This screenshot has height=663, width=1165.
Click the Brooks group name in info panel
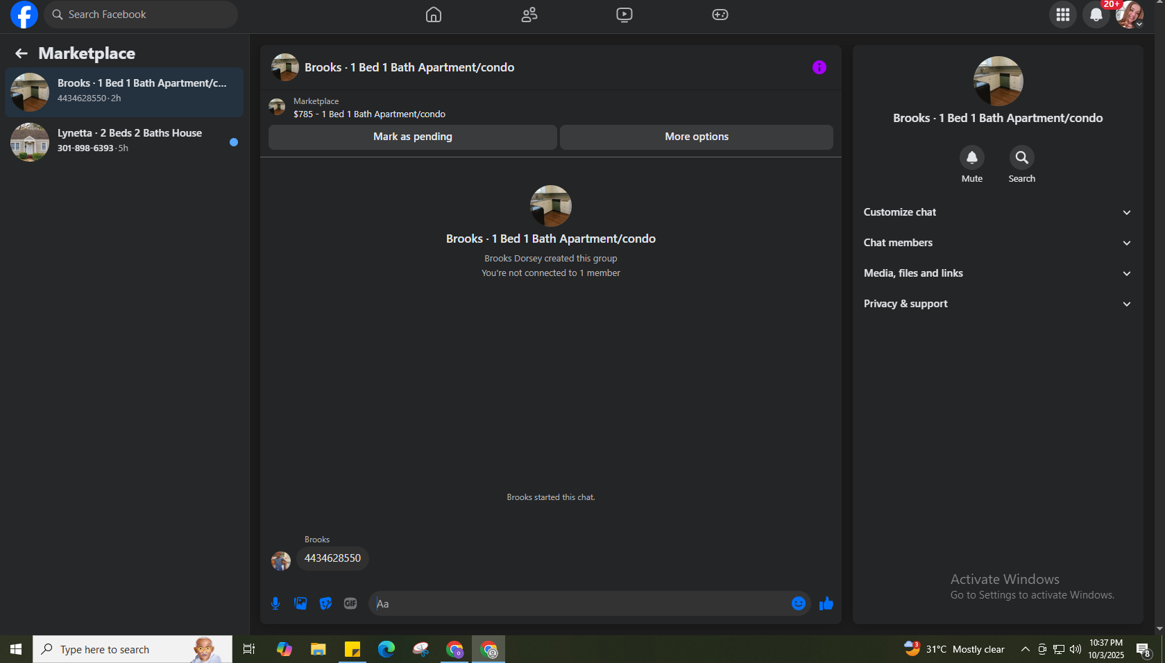coord(998,118)
